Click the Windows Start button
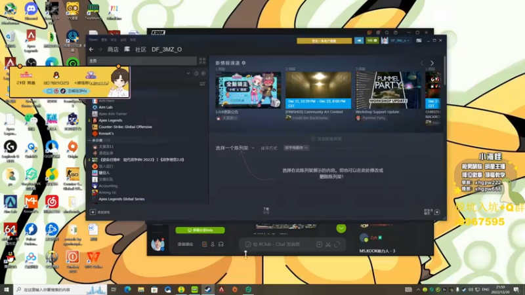The image size is (525, 295). (x=7, y=289)
